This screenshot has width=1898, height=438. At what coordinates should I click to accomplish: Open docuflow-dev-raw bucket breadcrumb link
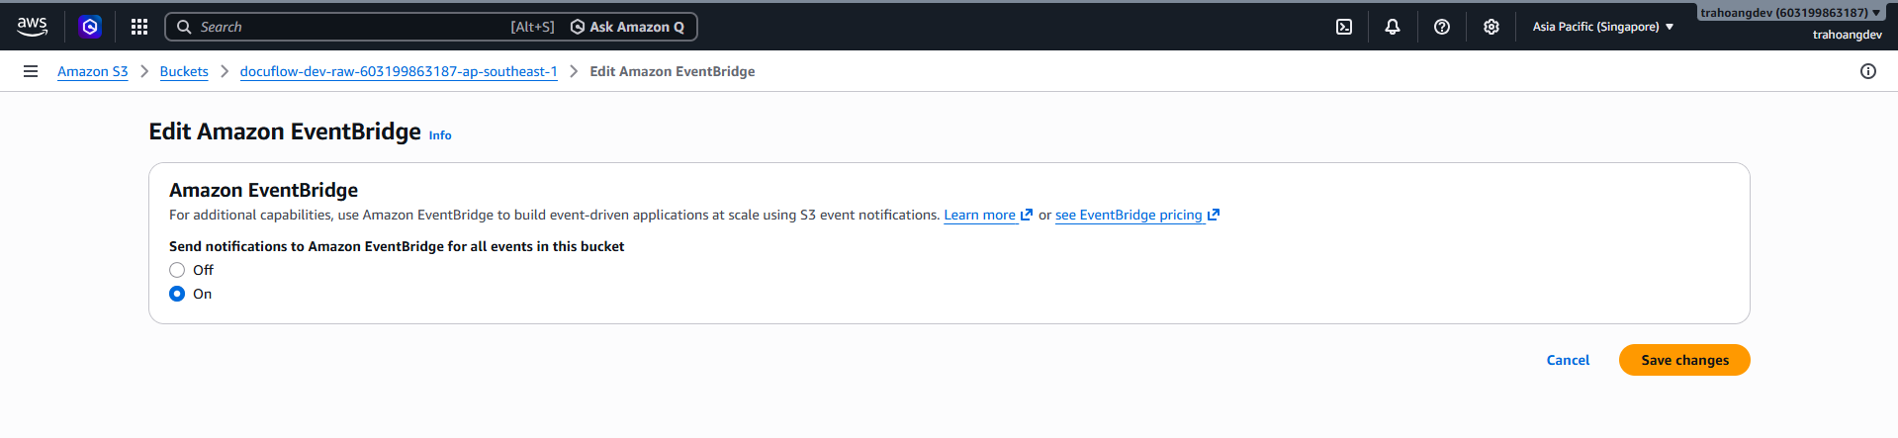pyautogui.click(x=399, y=71)
